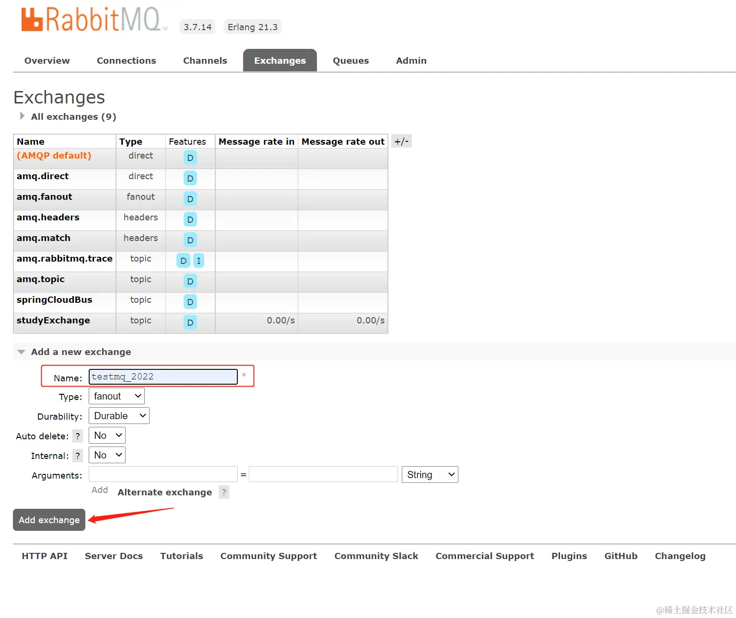Click the D feature badge for studyExchange
This screenshot has height=618, width=736.
click(x=190, y=322)
